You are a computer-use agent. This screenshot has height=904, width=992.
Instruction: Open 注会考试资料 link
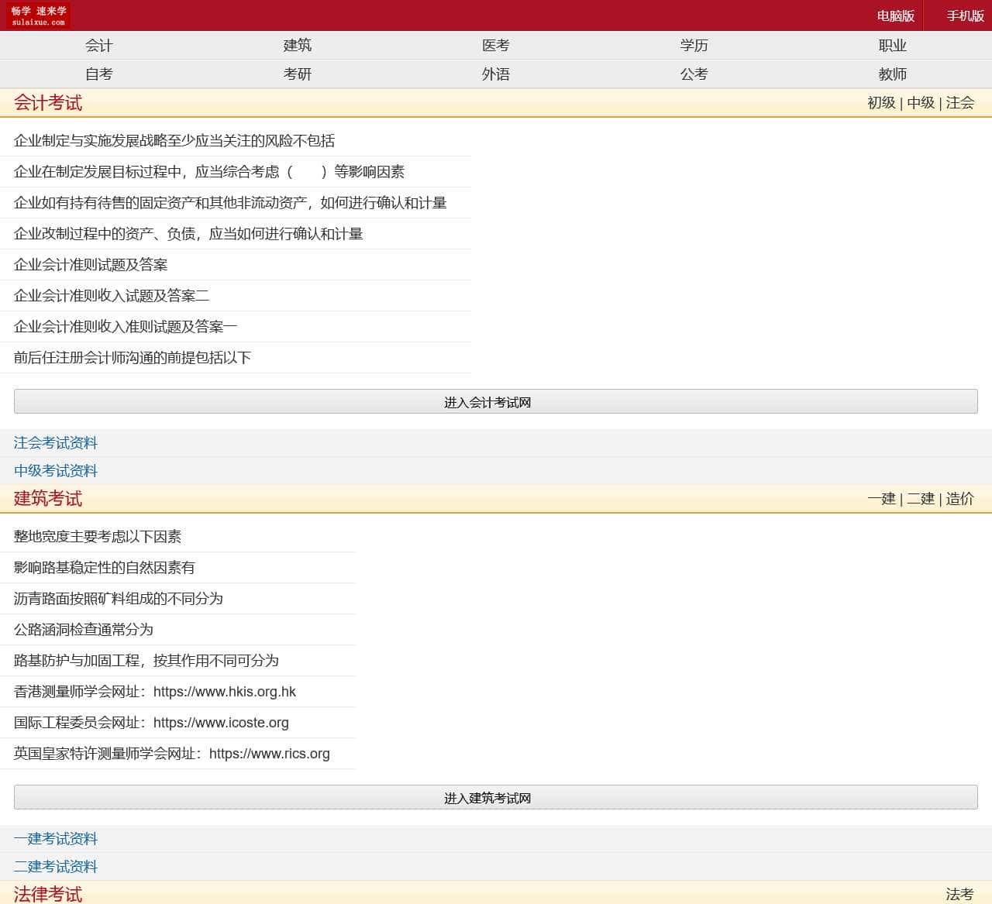[56, 443]
